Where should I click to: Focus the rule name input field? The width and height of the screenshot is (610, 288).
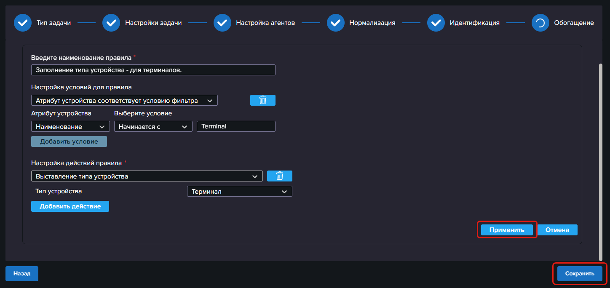(153, 70)
